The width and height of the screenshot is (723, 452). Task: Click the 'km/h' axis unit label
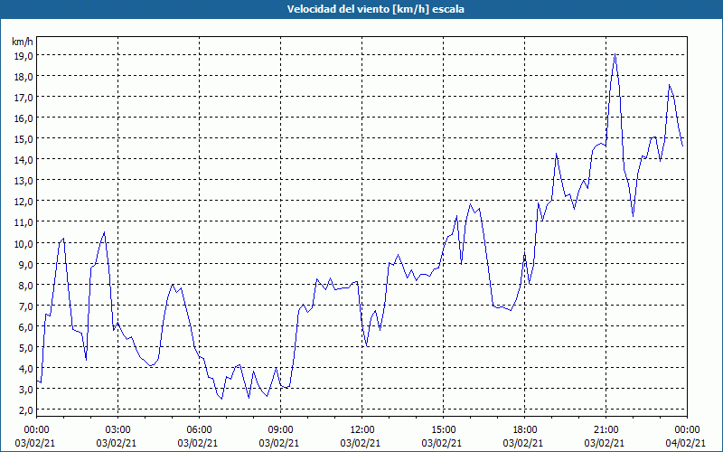(x=23, y=42)
